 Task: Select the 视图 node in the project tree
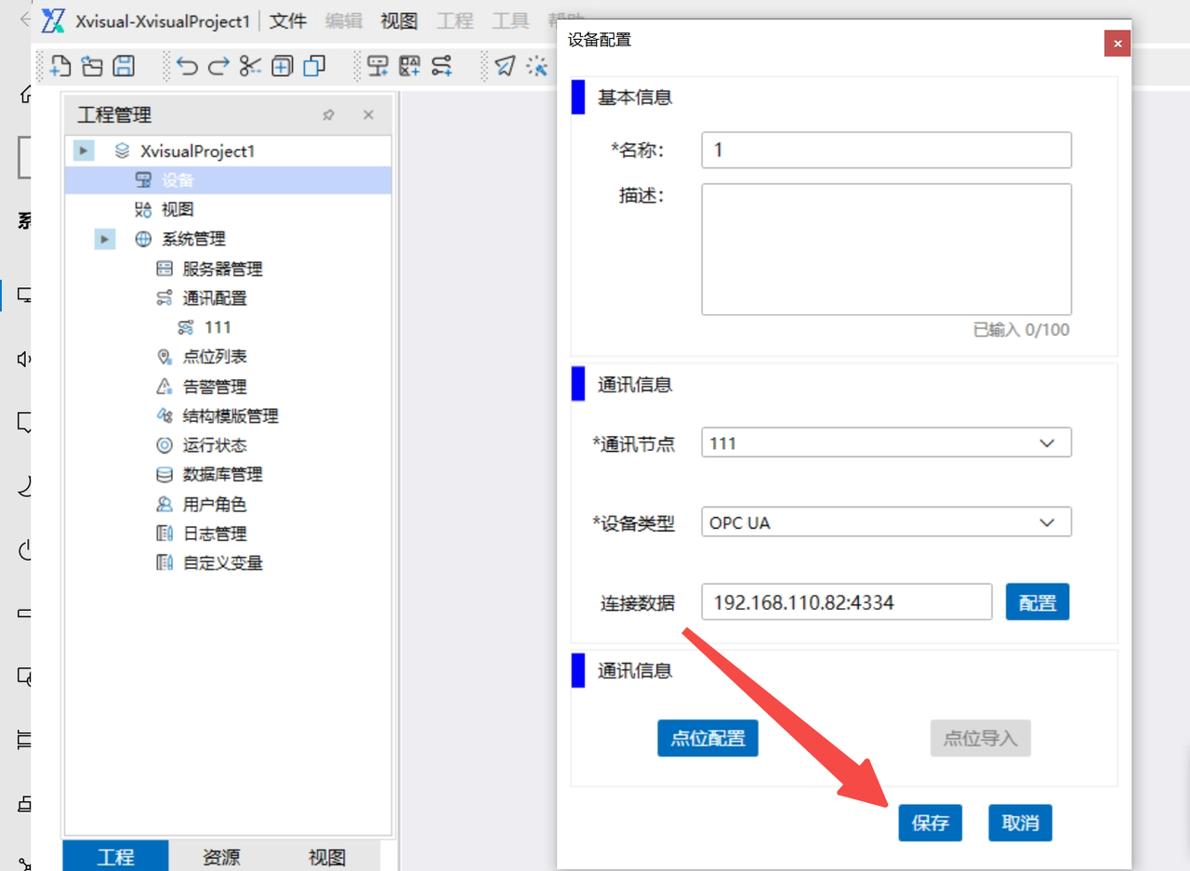(x=178, y=210)
